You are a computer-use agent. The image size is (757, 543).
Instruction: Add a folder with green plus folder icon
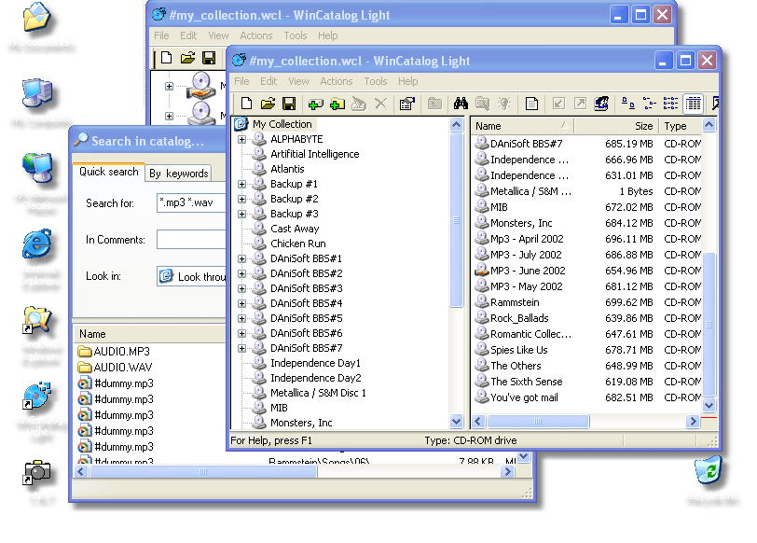(x=337, y=104)
